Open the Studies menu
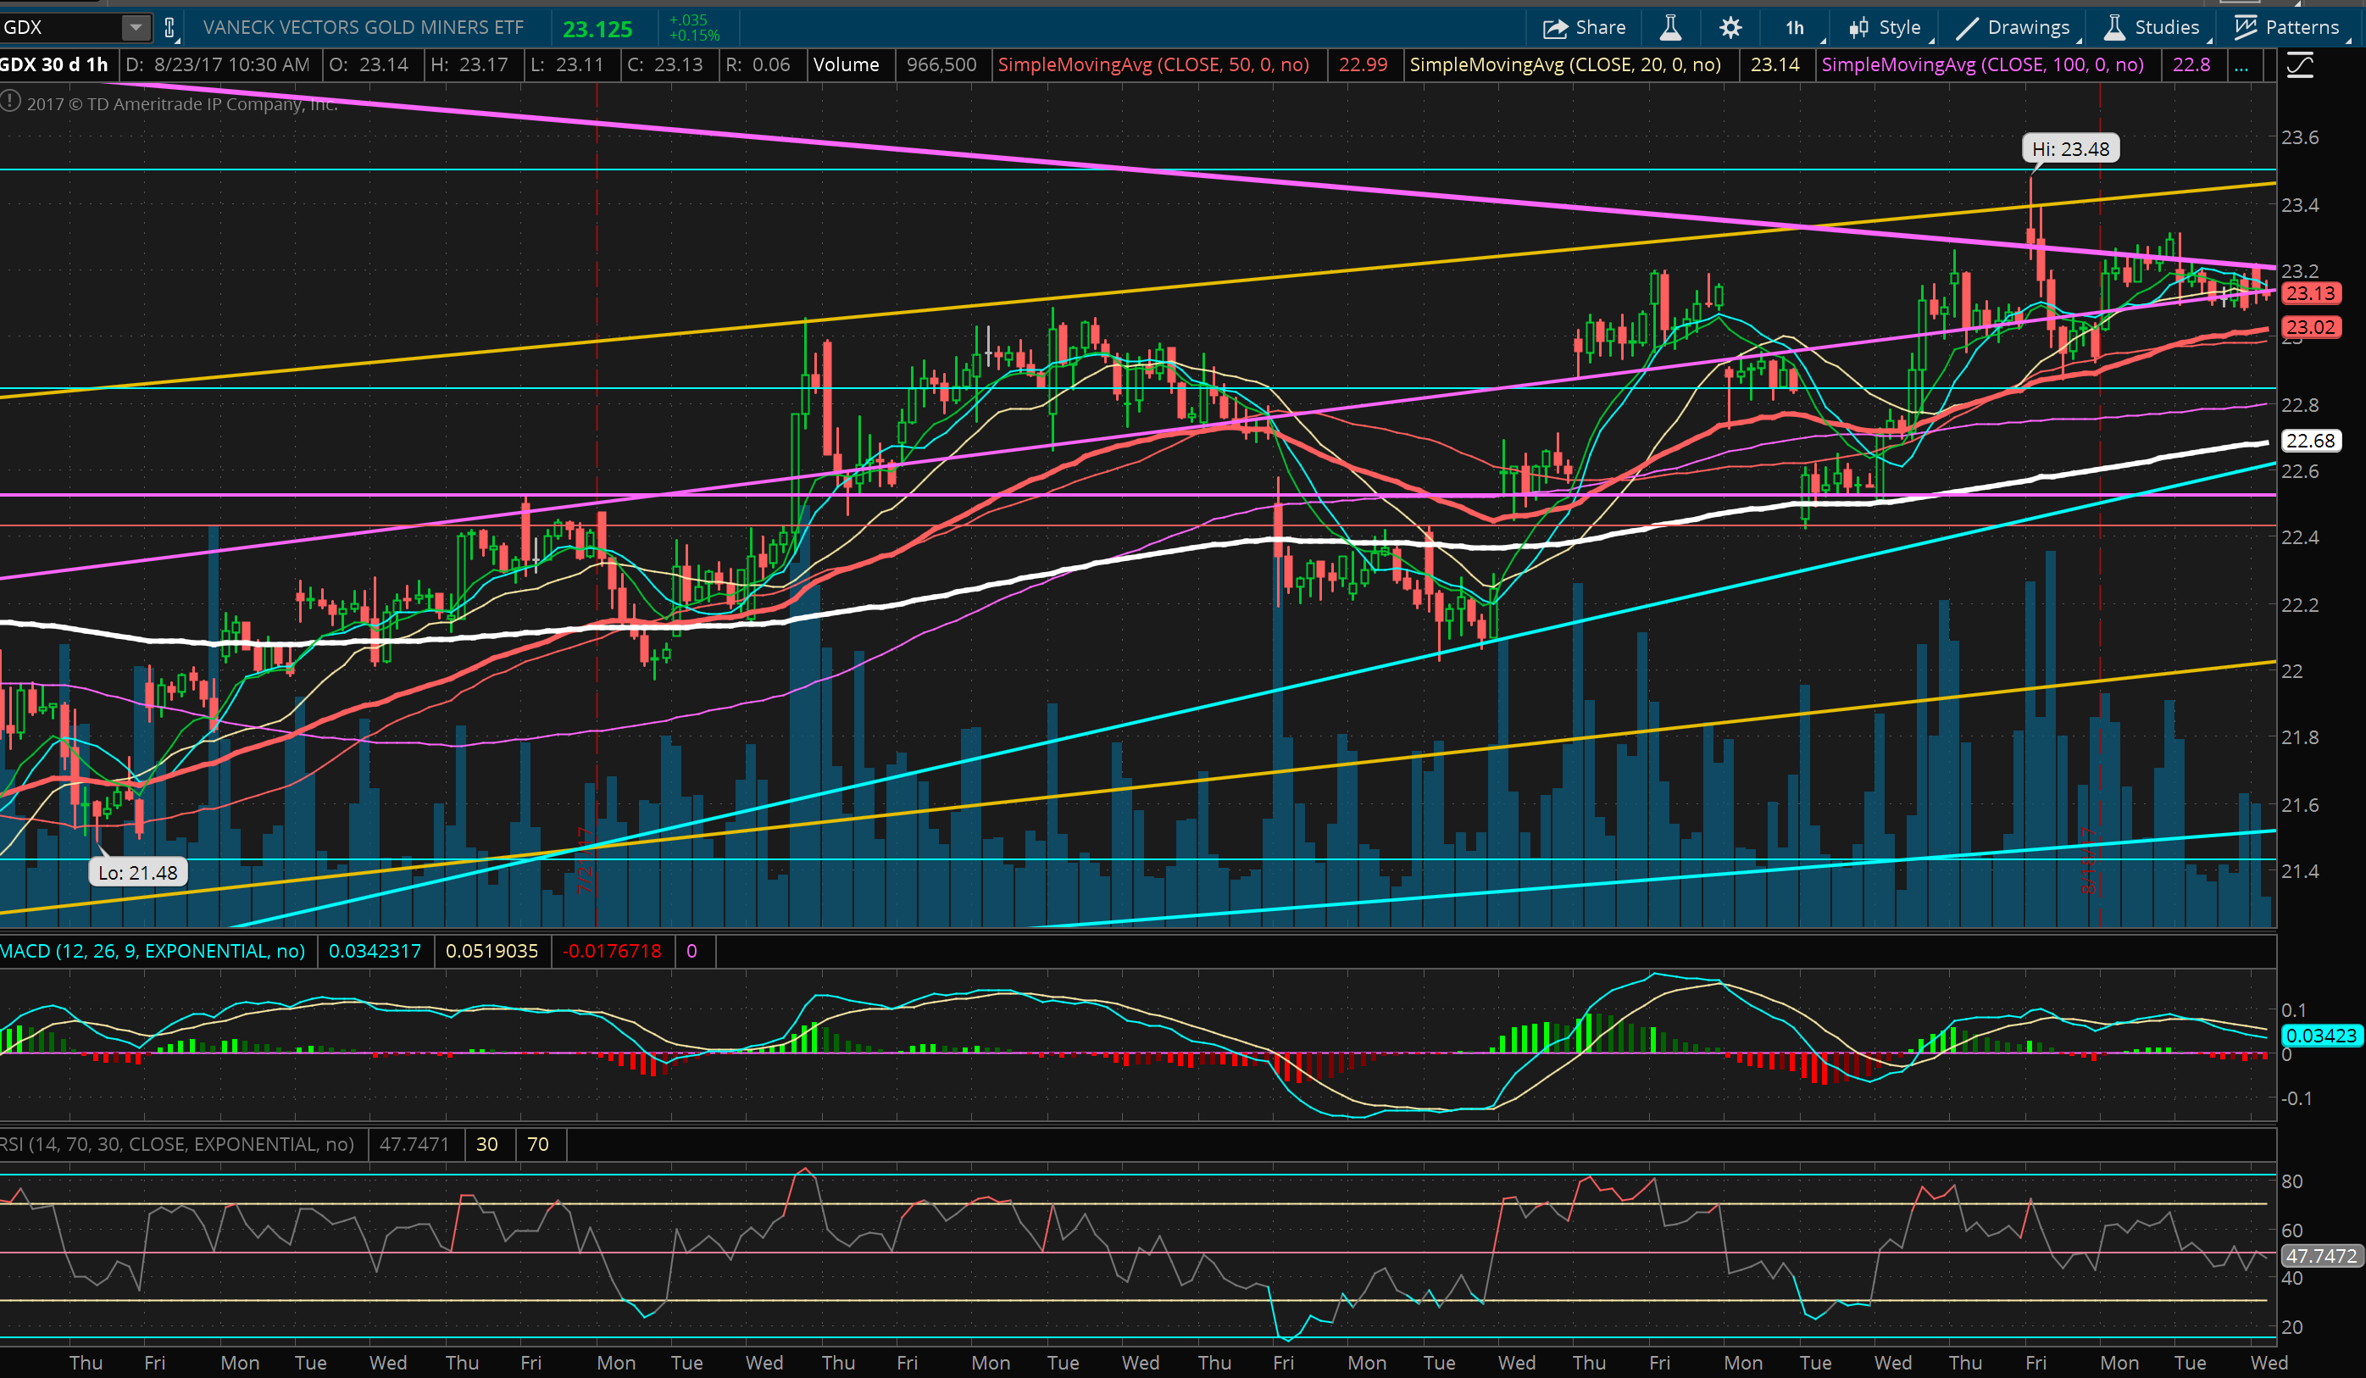 pos(2152,27)
